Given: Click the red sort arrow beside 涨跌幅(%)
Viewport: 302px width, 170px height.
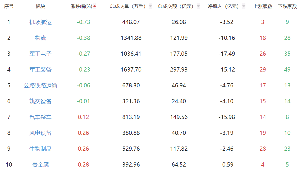Looking at the screenshot, I should (95, 6).
